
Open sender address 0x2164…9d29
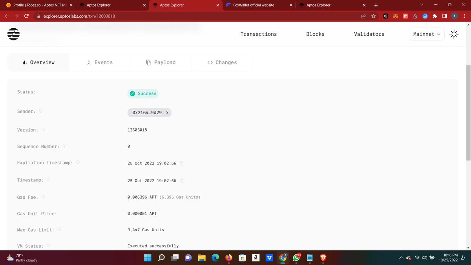[x=150, y=113]
